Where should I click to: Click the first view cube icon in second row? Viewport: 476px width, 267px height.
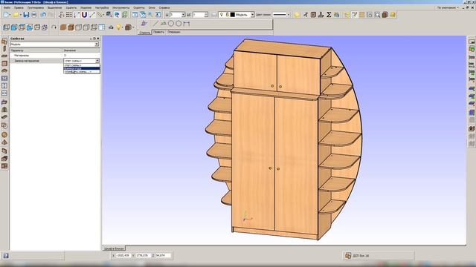click(6, 27)
